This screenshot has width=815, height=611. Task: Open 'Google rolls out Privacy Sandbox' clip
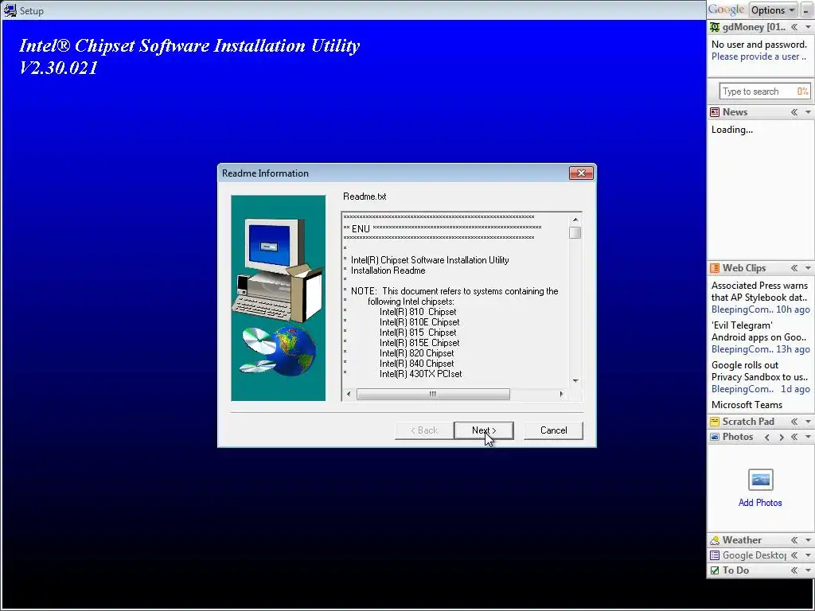759,371
